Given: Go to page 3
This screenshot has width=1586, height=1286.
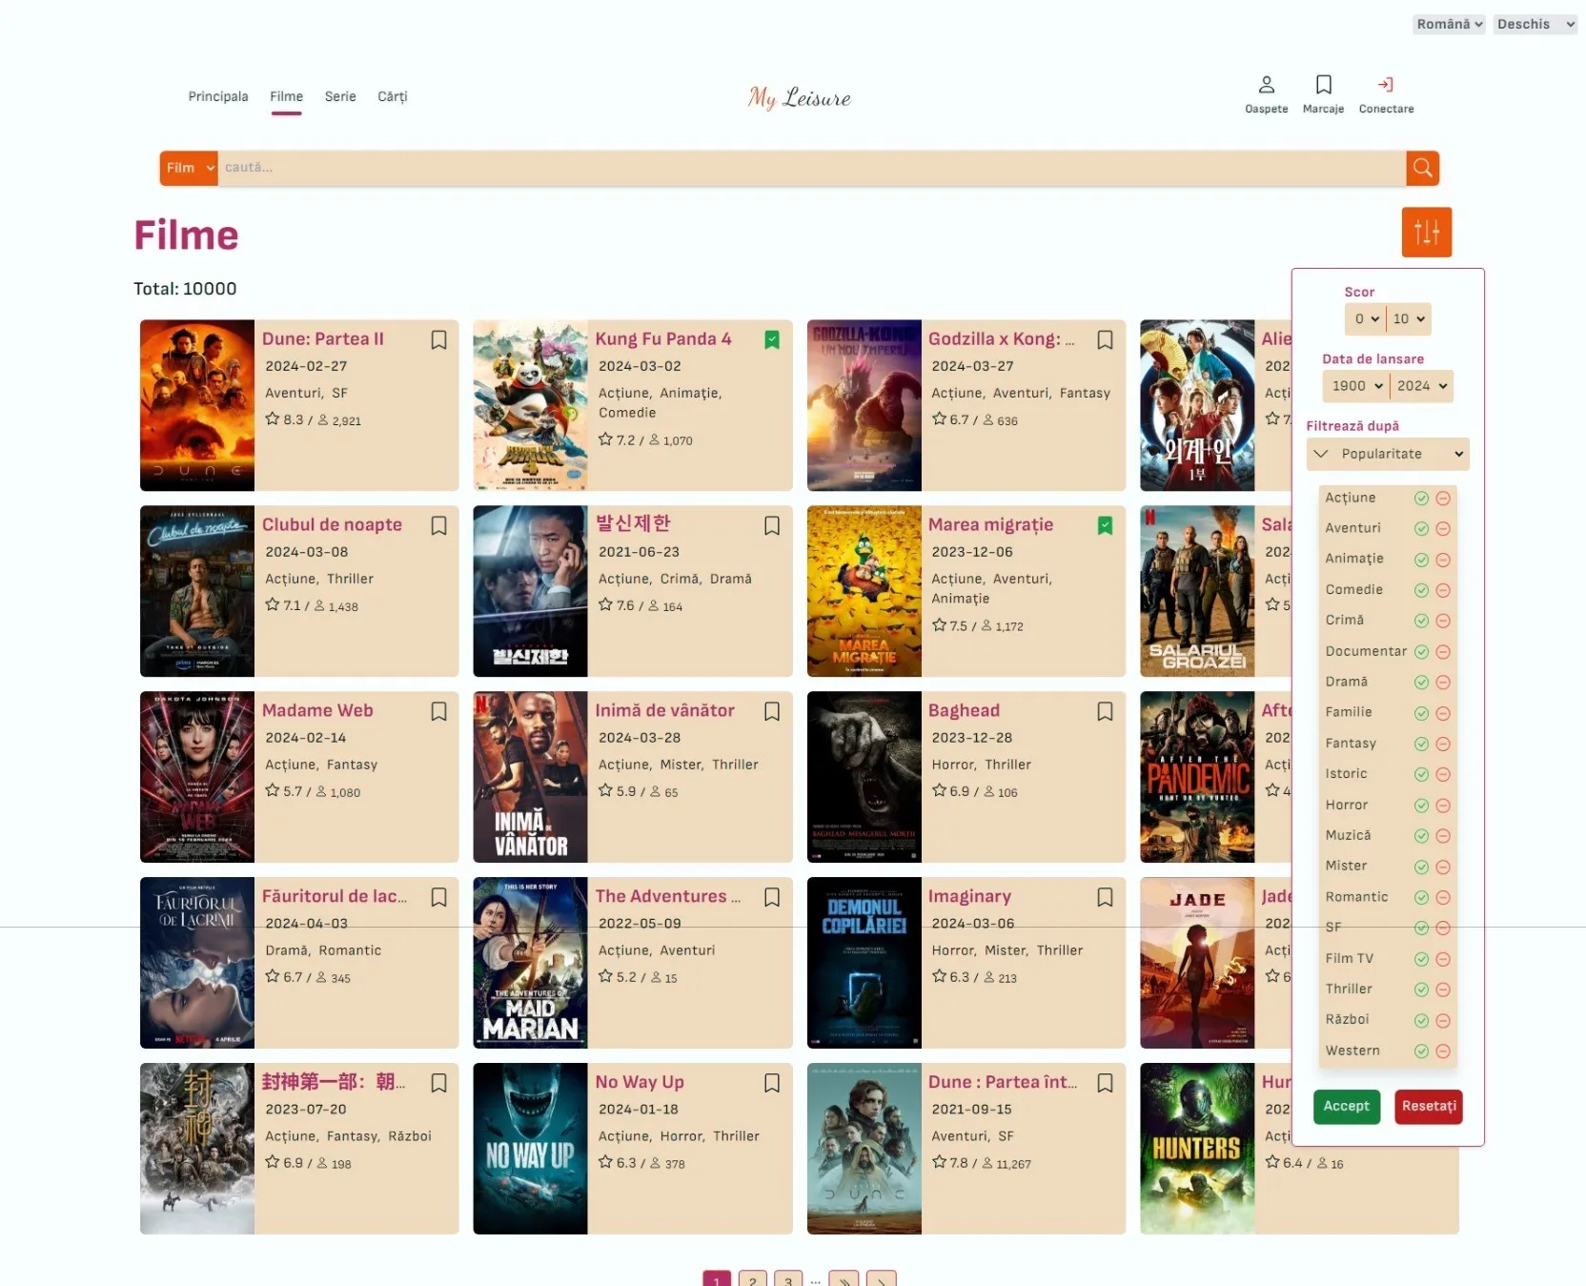Looking at the screenshot, I should (x=788, y=1279).
